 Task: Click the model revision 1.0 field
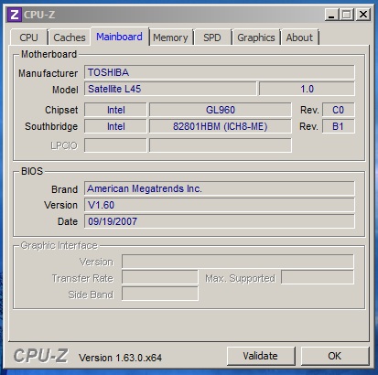click(307, 89)
